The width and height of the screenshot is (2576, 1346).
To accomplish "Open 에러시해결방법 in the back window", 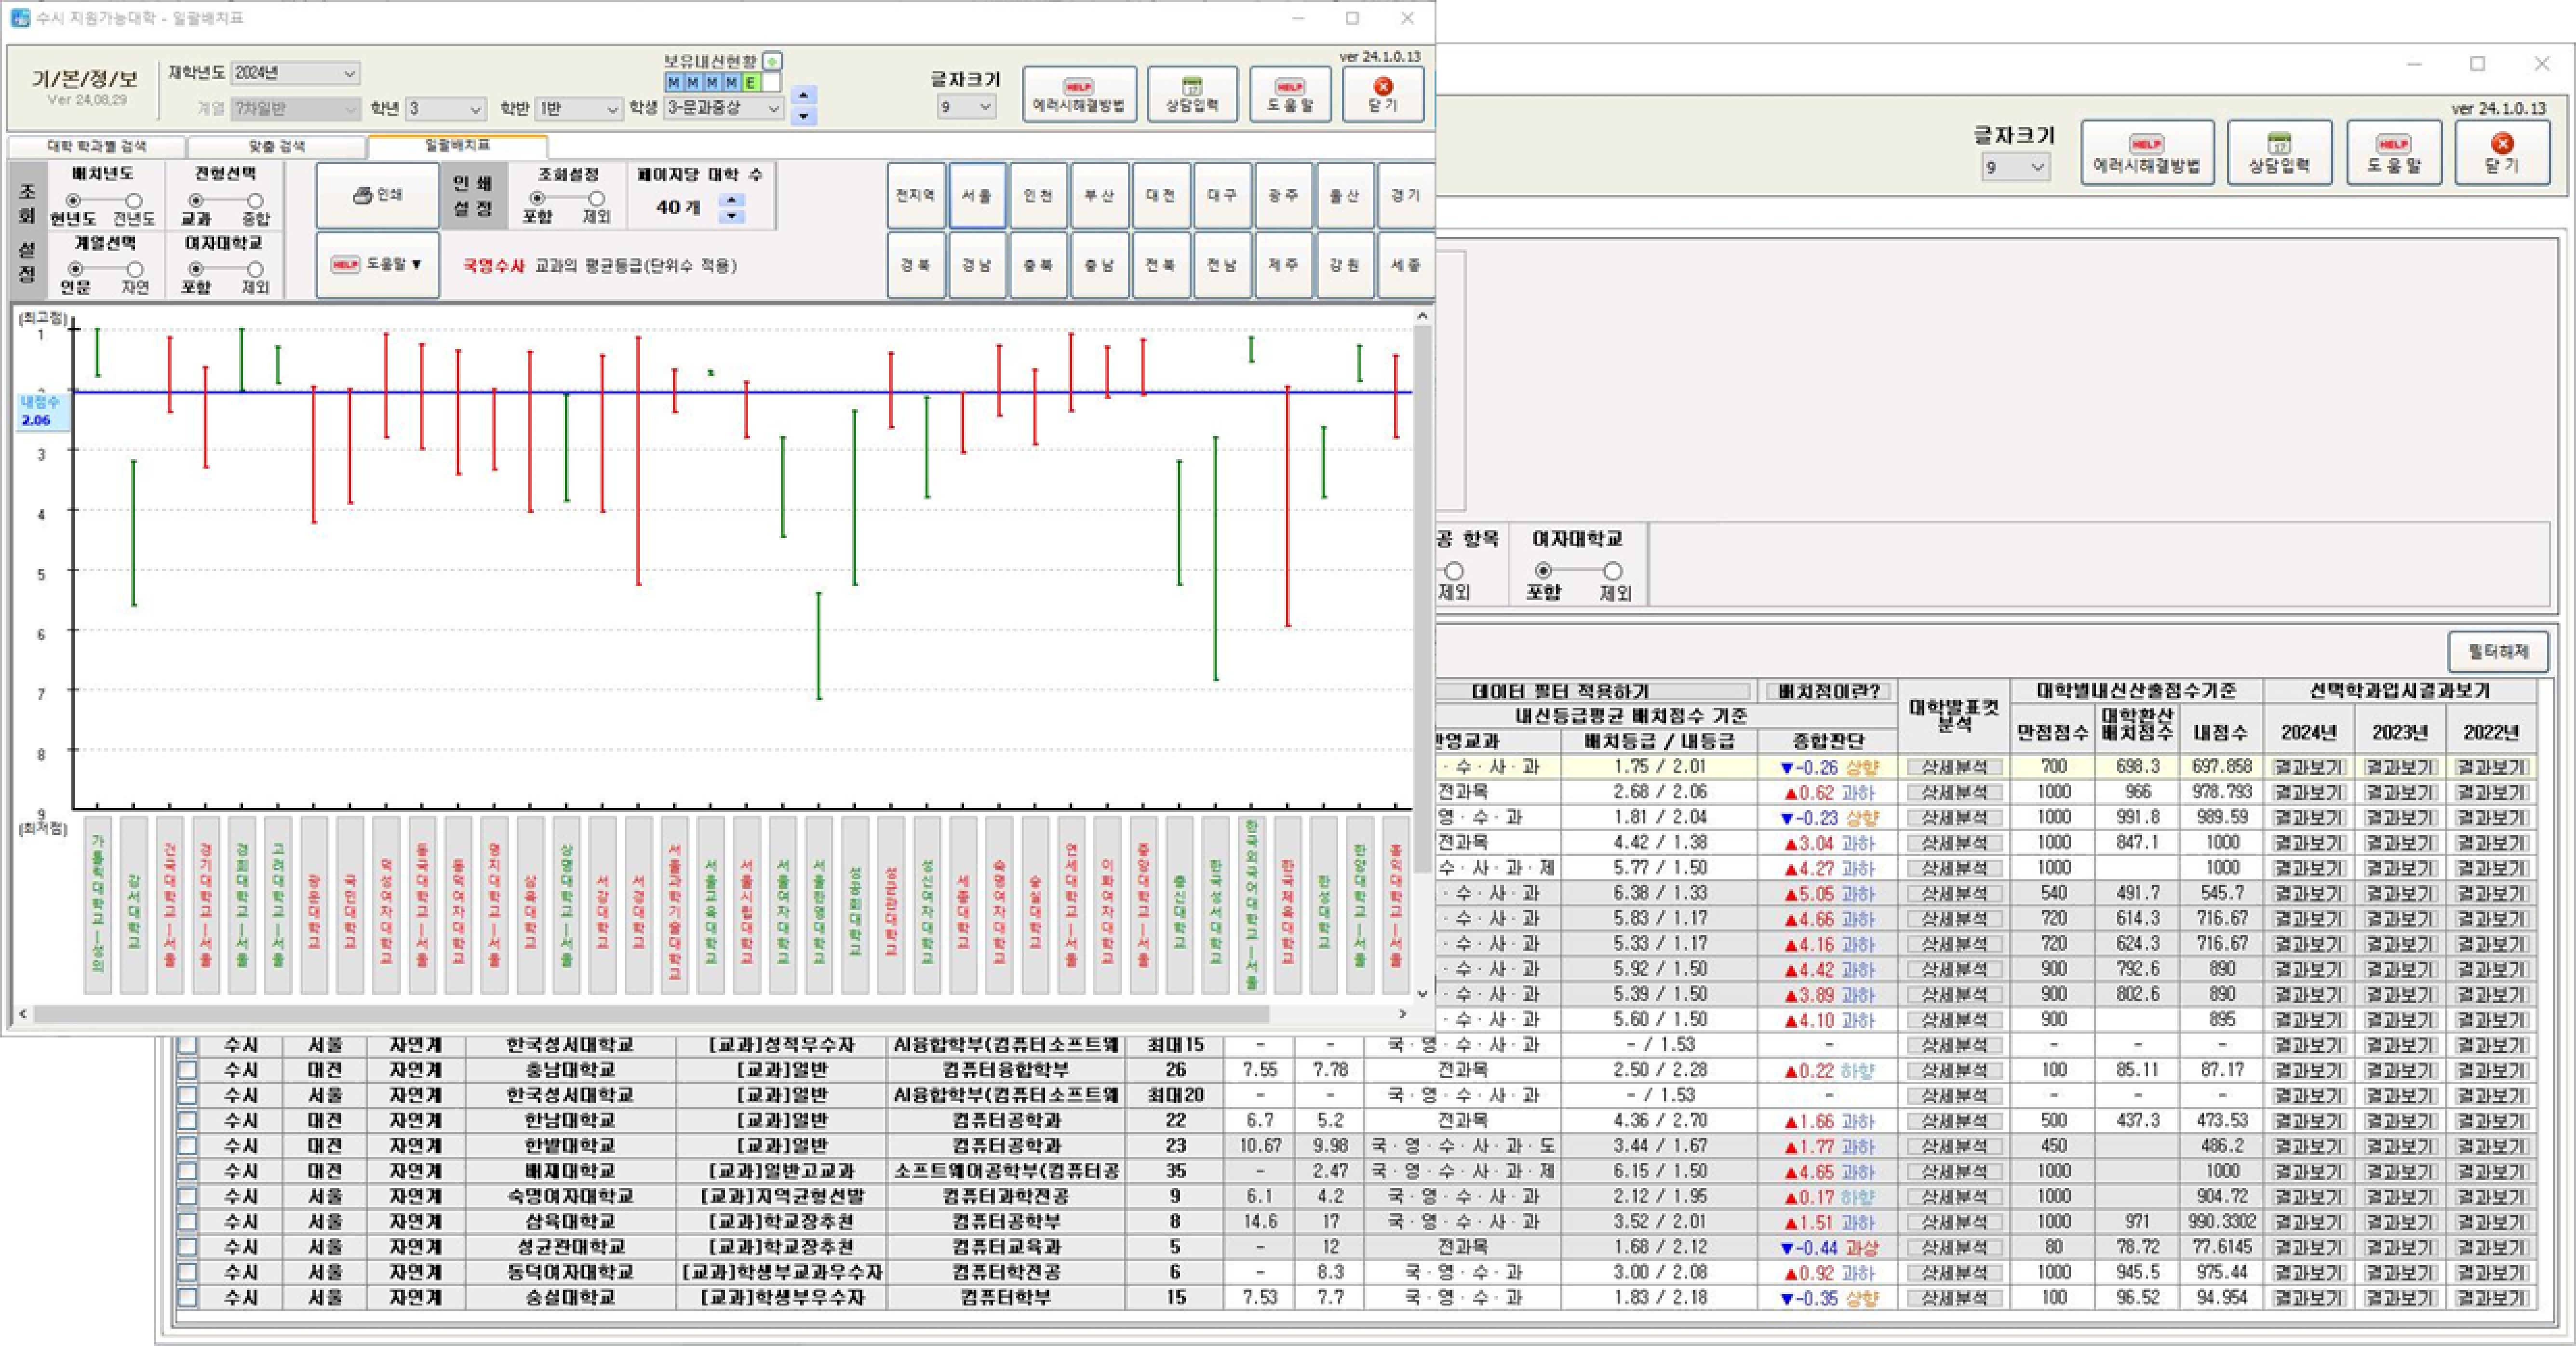I will pyautogui.click(x=2147, y=153).
